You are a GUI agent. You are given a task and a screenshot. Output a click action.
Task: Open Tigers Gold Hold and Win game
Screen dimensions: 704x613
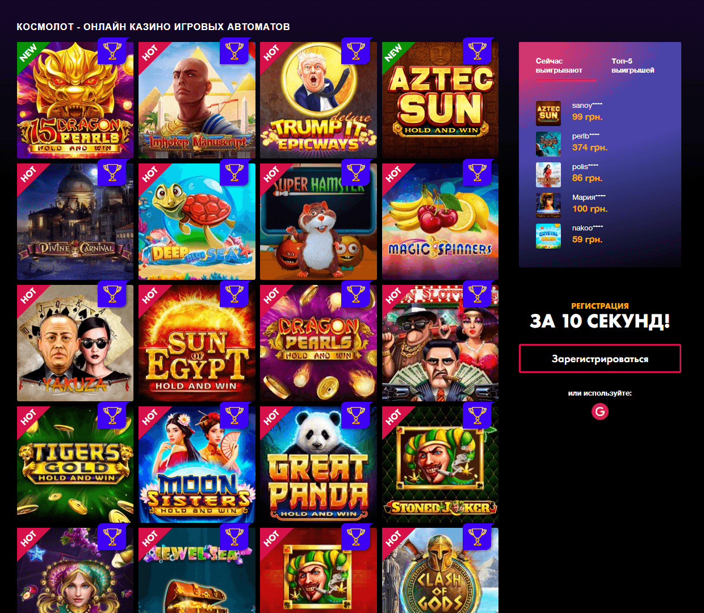pyautogui.click(x=75, y=464)
